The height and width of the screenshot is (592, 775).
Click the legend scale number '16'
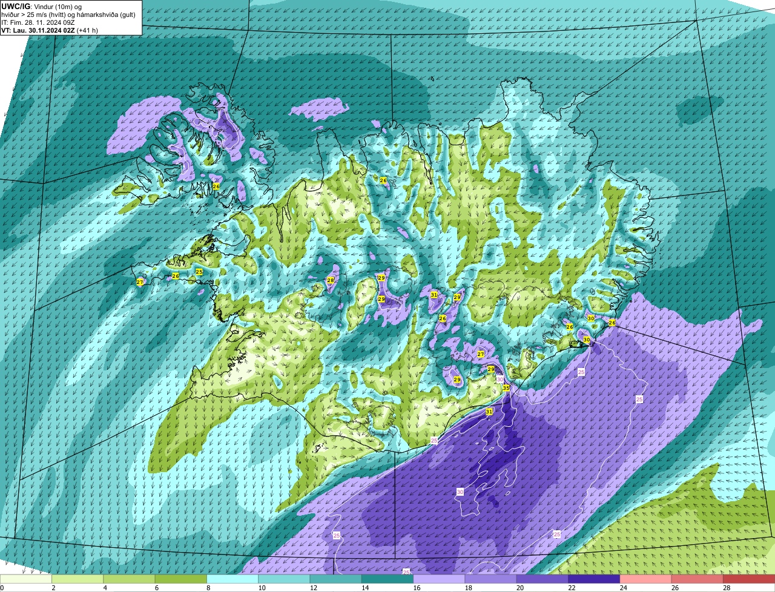click(x=417, y=588)
